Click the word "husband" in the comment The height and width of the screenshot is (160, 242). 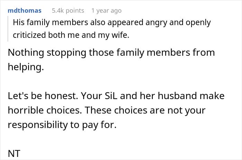177,96
